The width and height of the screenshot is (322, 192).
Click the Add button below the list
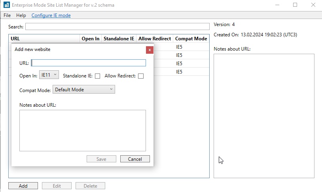click(x=23, y=186)
